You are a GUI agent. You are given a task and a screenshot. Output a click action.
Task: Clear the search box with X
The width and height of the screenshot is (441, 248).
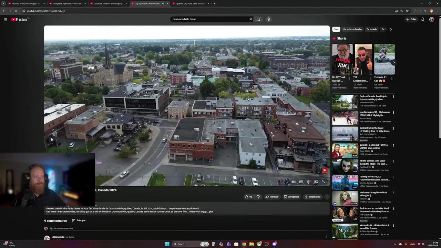click(251, 19)
